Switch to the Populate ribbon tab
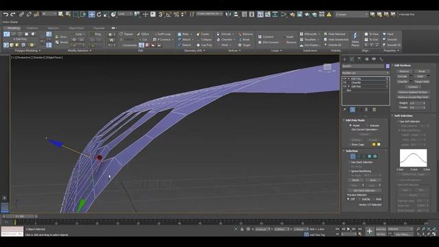Image resolution: width=439 pixels, height=247 pixels. (99, 28)
